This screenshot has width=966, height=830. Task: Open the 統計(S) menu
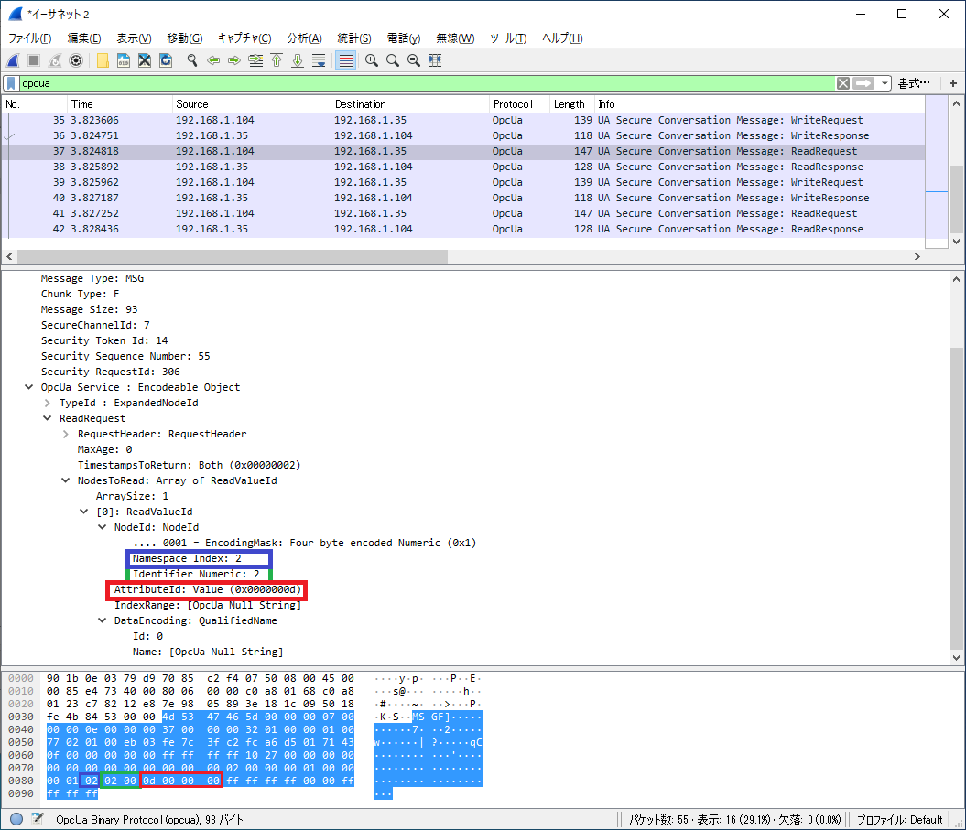pyautogui.click(x=354, y=38)
